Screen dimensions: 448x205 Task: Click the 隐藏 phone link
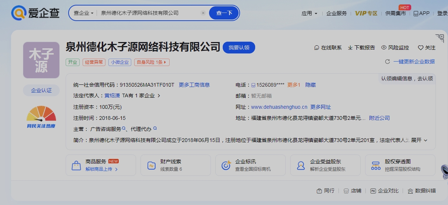point(310,85)
